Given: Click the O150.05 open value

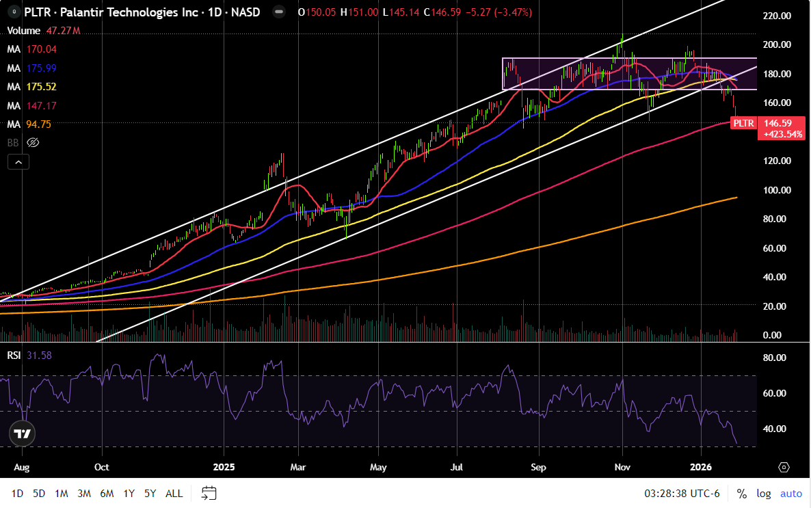Looking at the screenshot, I should tap(317, 12).
